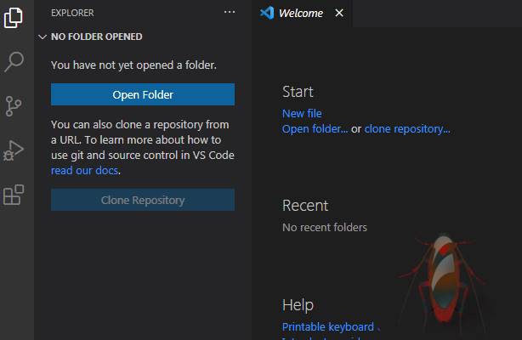Select the Welcome tab
The image size is (522, 340).
pos(301,14)
